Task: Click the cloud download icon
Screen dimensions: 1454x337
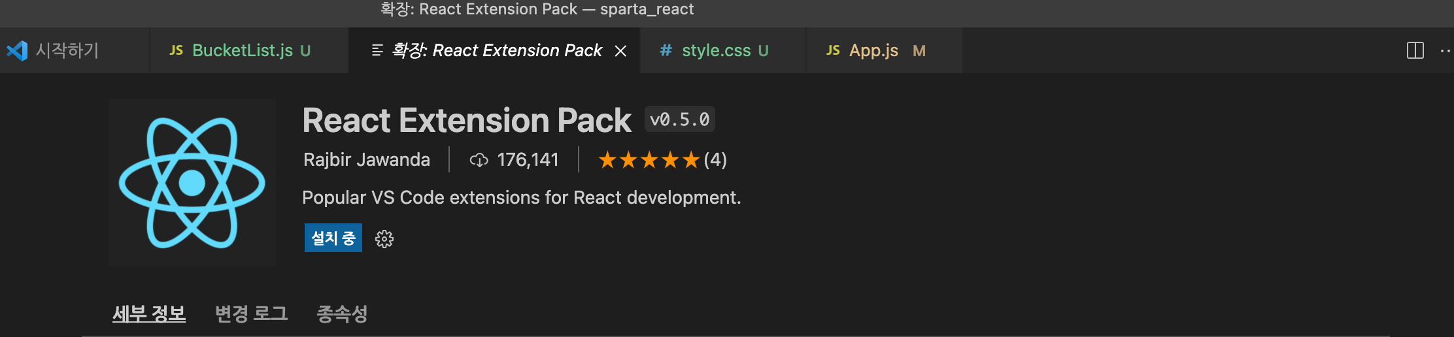Action: pyautogui.click(x=479, y=160)
